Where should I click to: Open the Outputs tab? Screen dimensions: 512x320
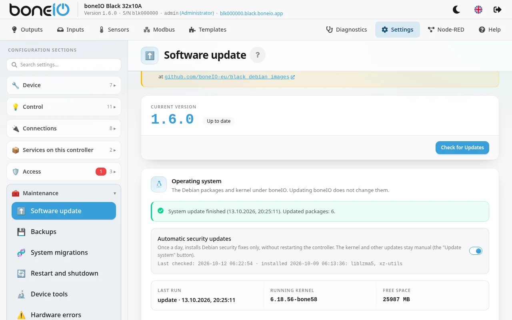[x=27, y=30]
